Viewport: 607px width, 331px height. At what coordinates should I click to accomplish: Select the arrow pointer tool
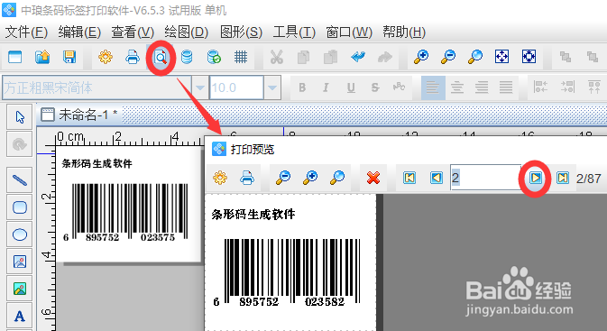19,117
